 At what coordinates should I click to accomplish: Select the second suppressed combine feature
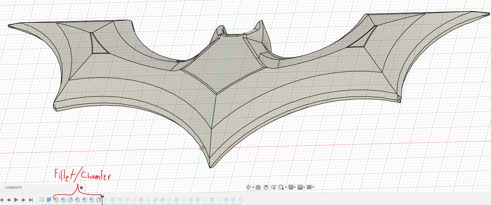point(162,200)
